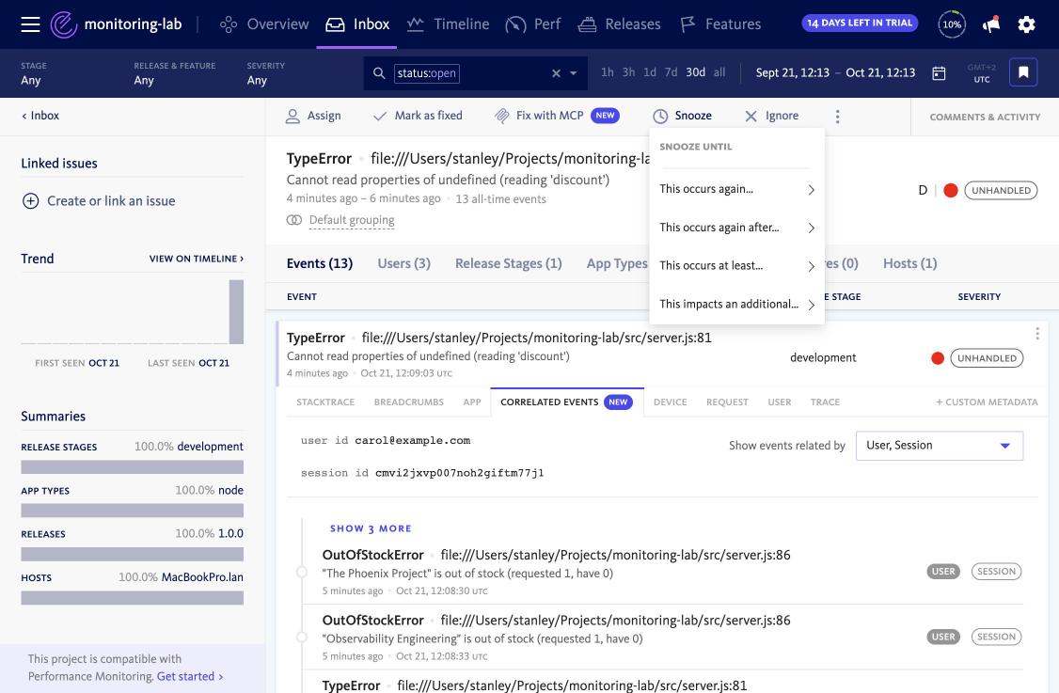Select the 3h time range
1059x693 pixels.
tap(628, 72)
